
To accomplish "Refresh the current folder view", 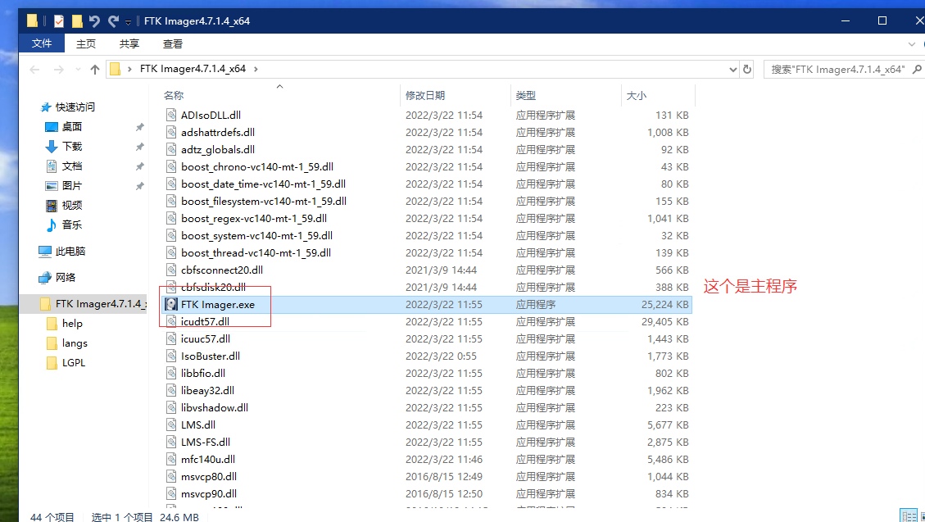I will coord(746,70).
